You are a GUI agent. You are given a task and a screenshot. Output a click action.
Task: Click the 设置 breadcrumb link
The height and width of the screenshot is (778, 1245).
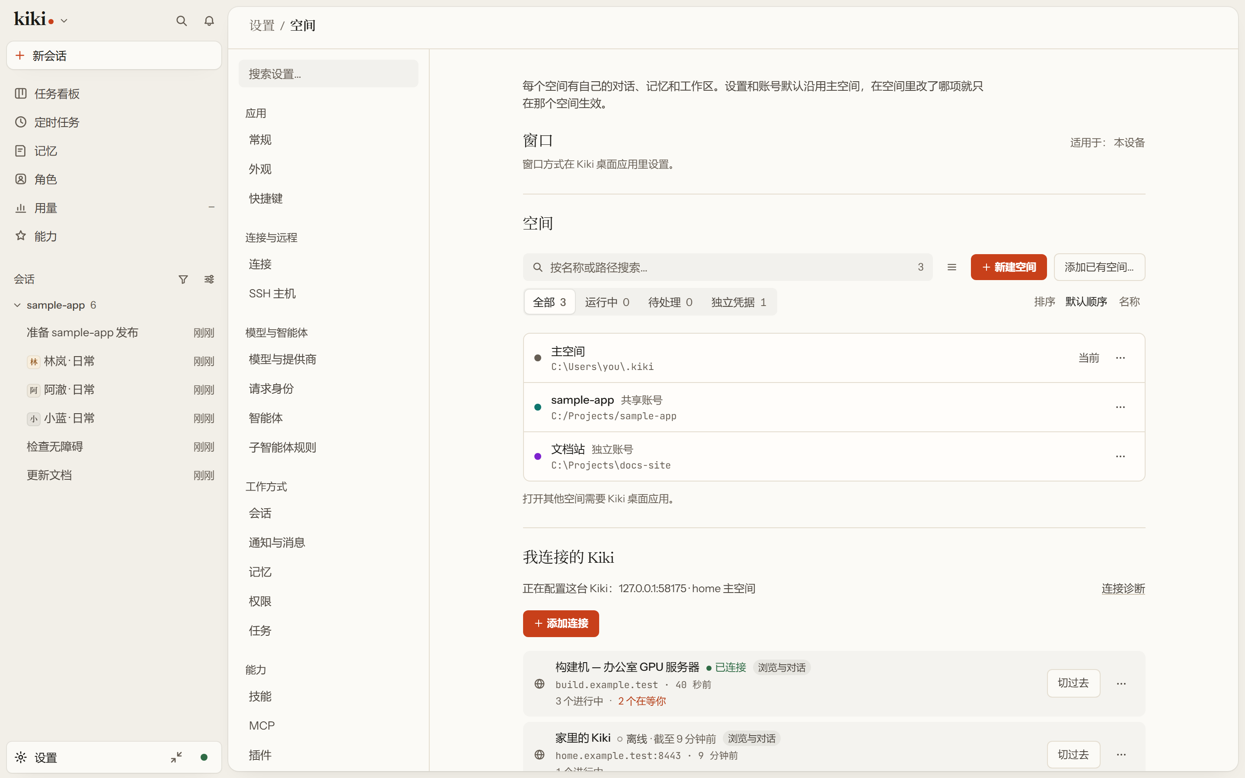[262, 25]
